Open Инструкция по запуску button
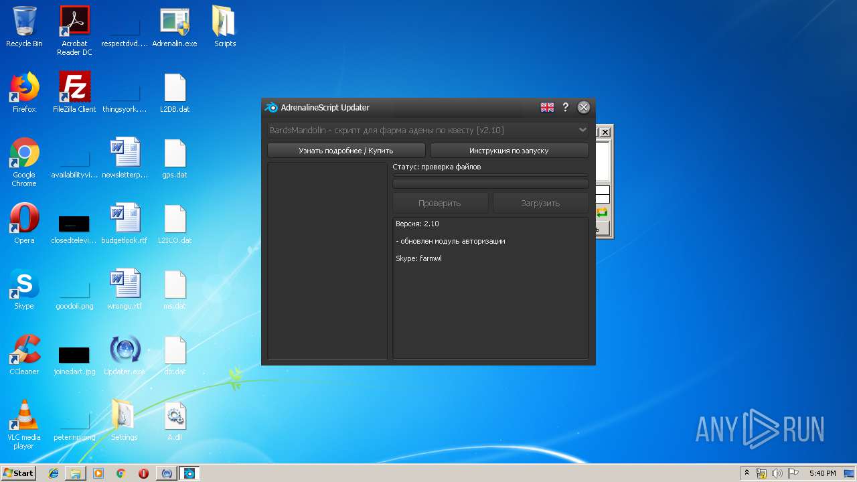Image resolution: width=857 pixels, height=482 pixels. [x=509, y=151]
